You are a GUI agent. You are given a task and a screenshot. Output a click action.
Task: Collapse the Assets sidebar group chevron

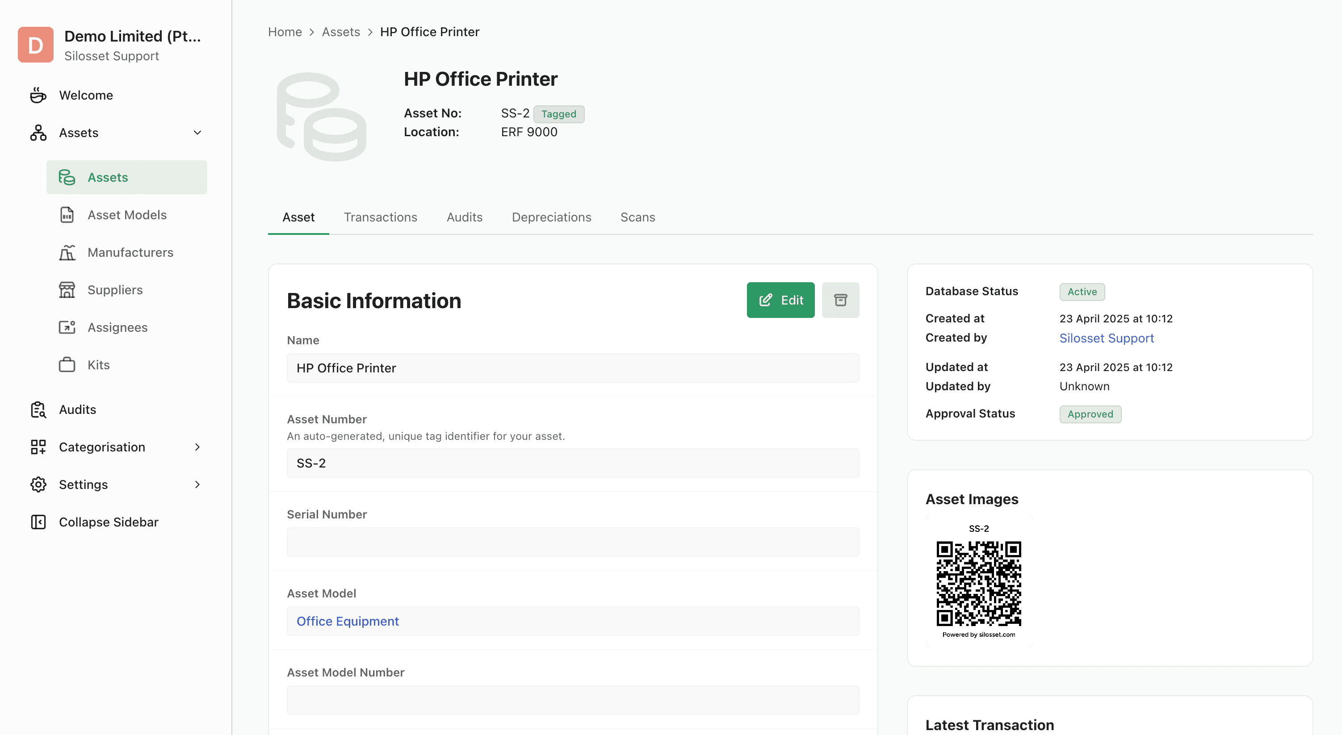coord(197,133)
